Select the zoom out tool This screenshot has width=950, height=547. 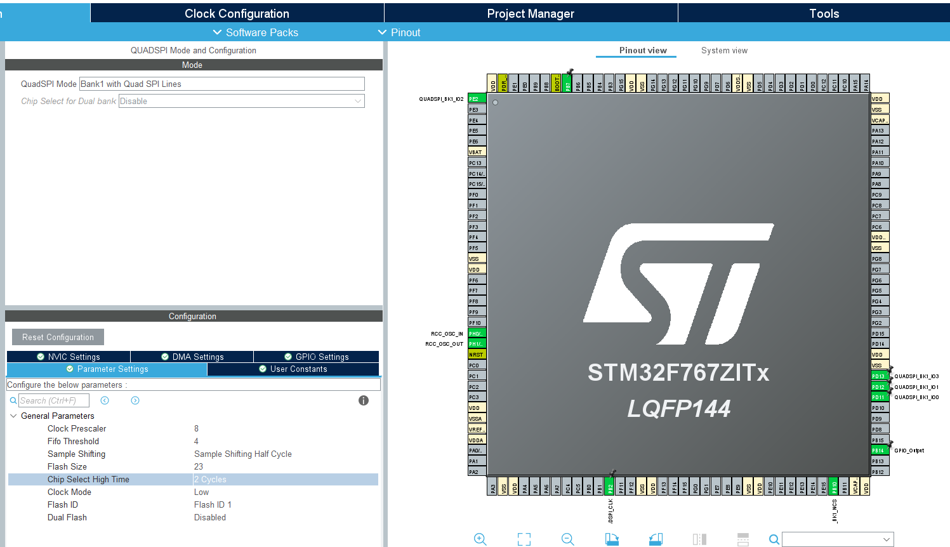point(567,539)
